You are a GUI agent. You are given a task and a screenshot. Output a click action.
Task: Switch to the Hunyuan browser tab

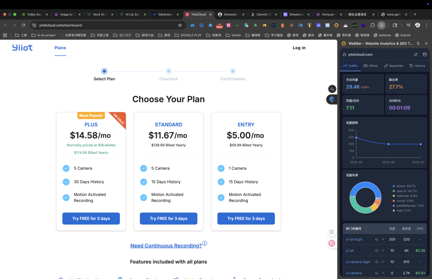pos(329,14)
